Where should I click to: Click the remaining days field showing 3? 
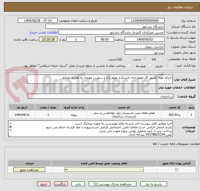76,39
